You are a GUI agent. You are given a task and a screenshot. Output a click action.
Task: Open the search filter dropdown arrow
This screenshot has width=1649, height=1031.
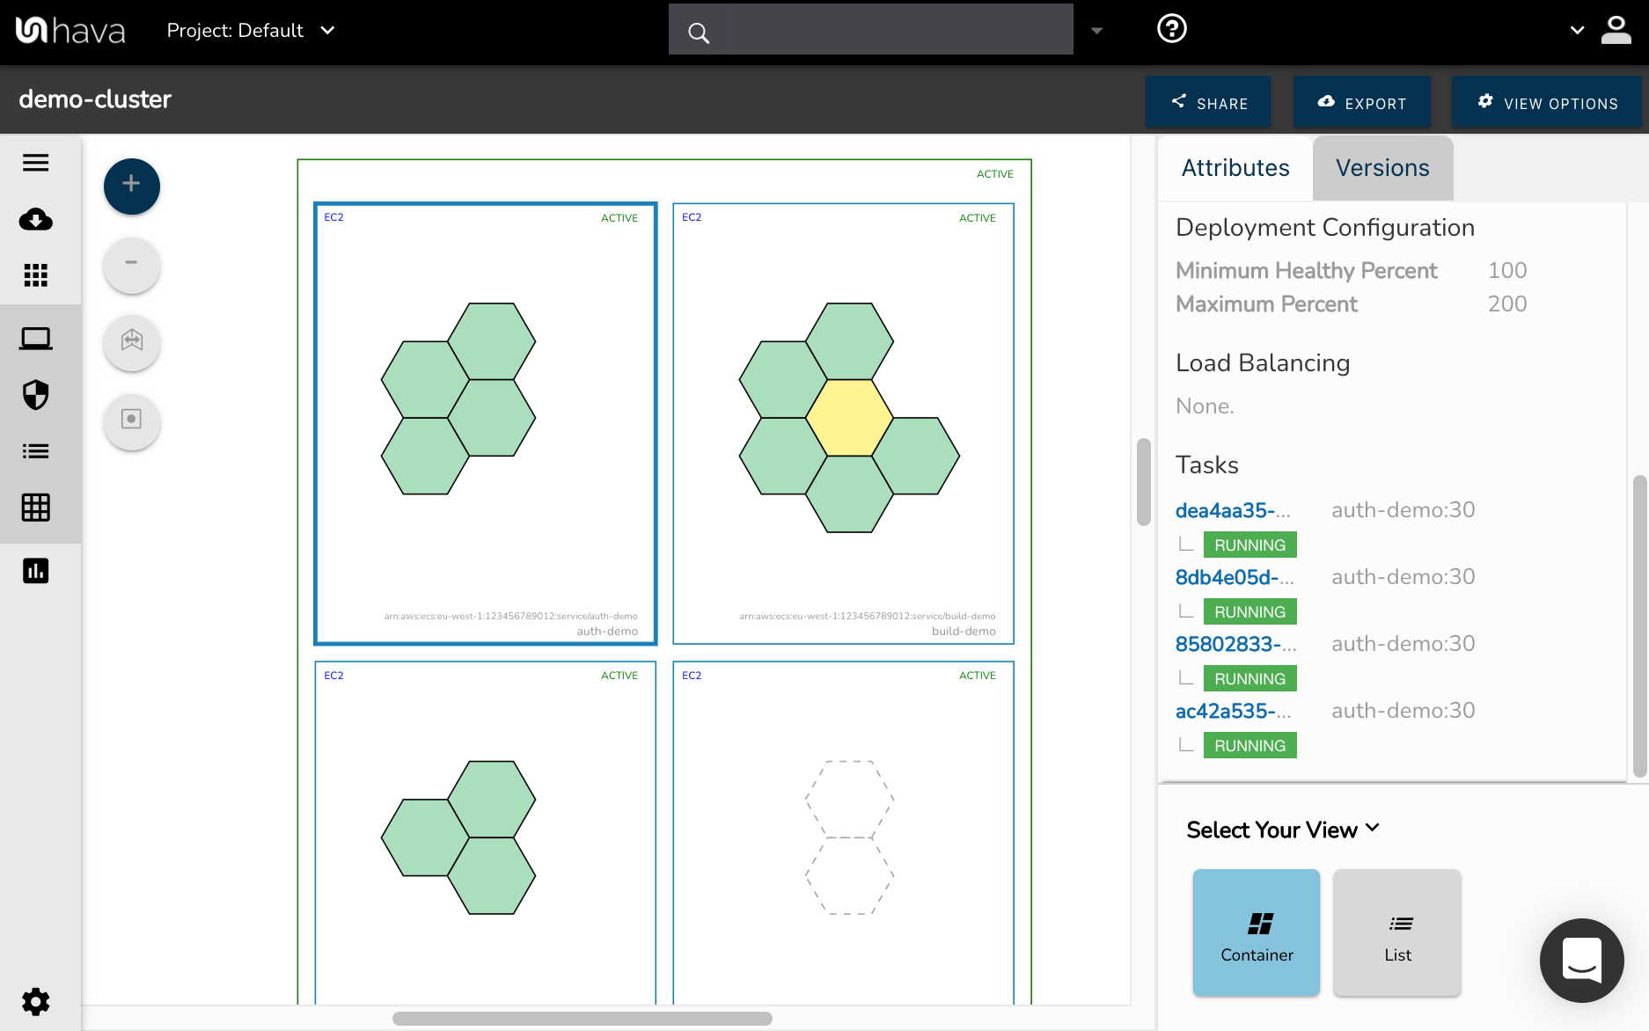(x=1096, y=31)
